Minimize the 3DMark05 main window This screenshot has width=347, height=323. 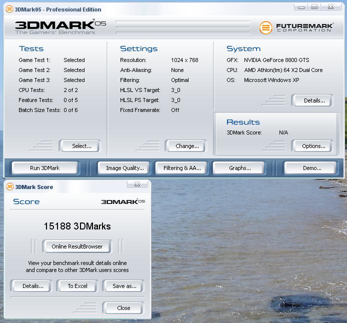[x=301, y=7]
